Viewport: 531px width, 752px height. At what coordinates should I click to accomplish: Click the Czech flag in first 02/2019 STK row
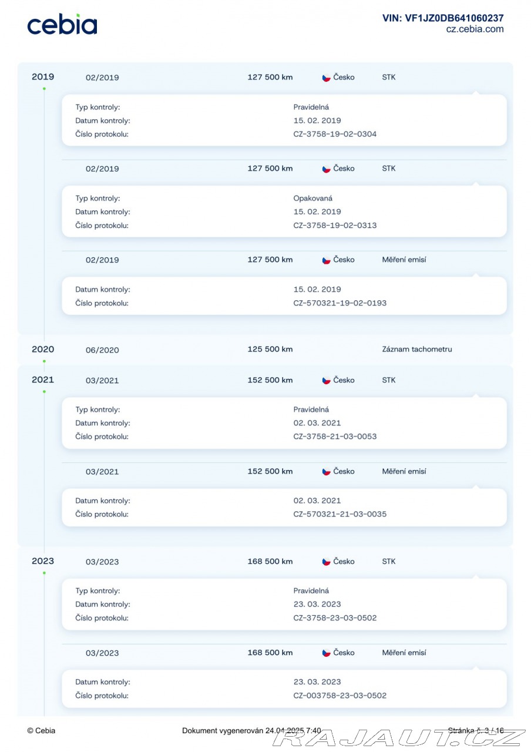pos(326,78)
